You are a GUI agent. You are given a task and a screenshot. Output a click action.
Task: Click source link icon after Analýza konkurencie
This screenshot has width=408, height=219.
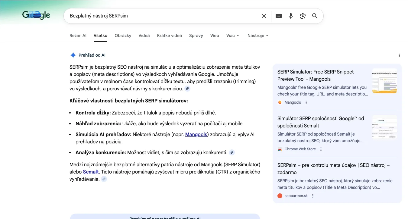click(232, 152)
